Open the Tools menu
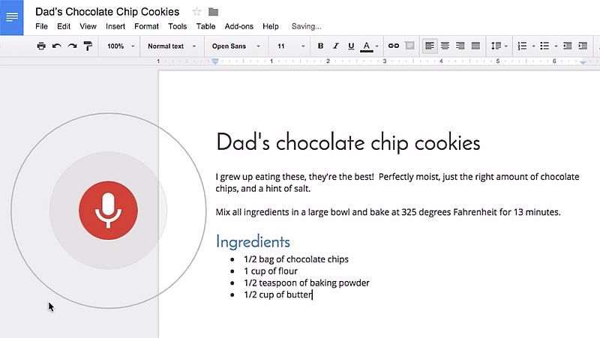The width and height of the screenshot is (600, 338). (177, 26)
